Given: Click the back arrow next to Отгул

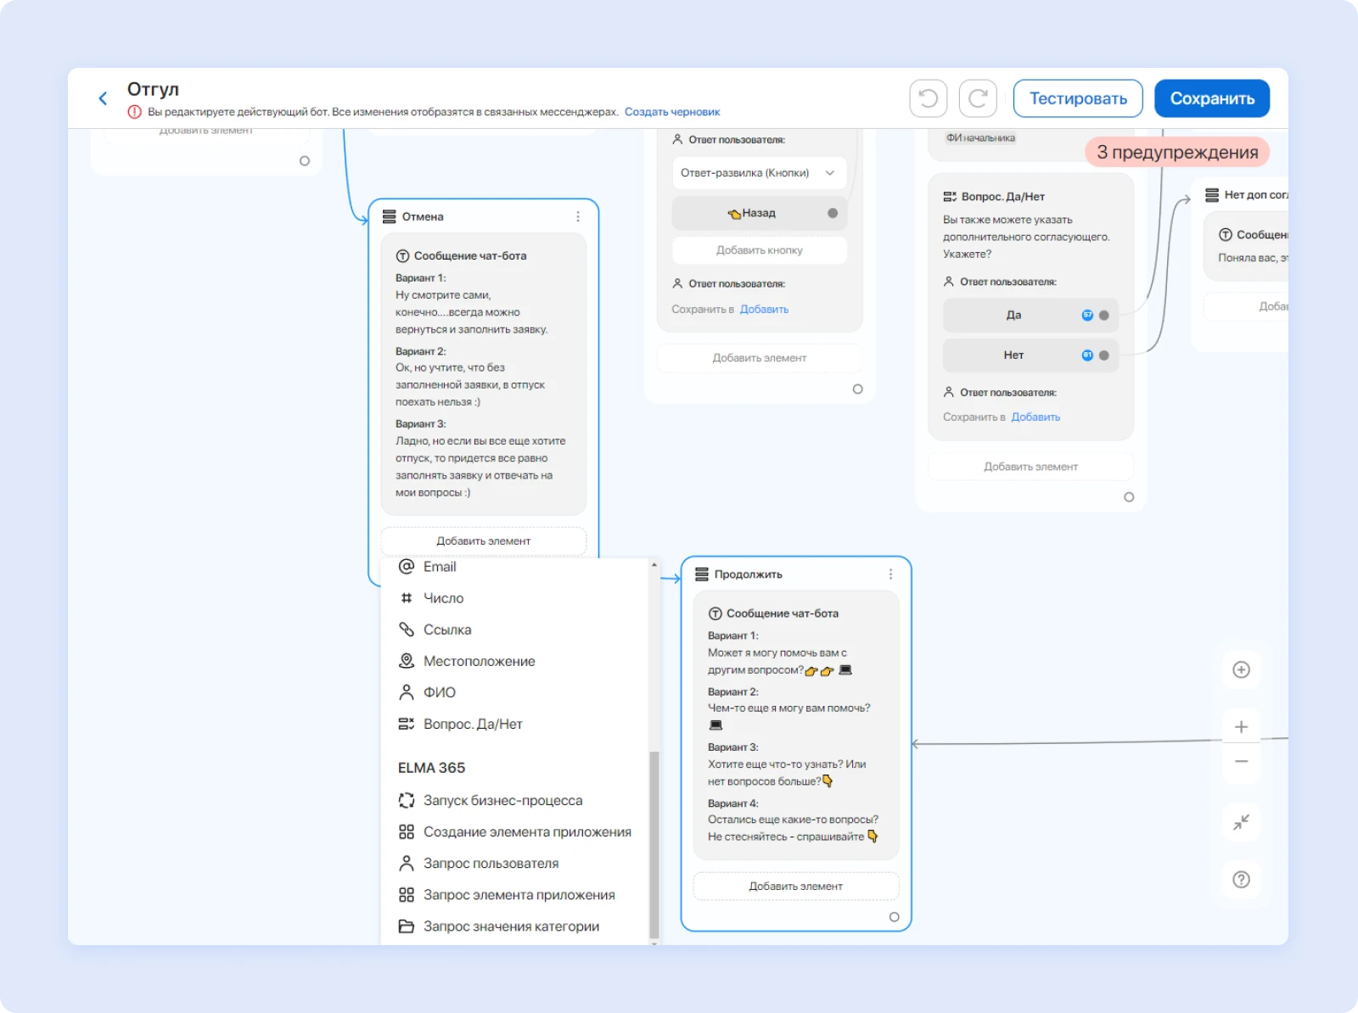Looking at the screenshot, I should click(103, 98).
